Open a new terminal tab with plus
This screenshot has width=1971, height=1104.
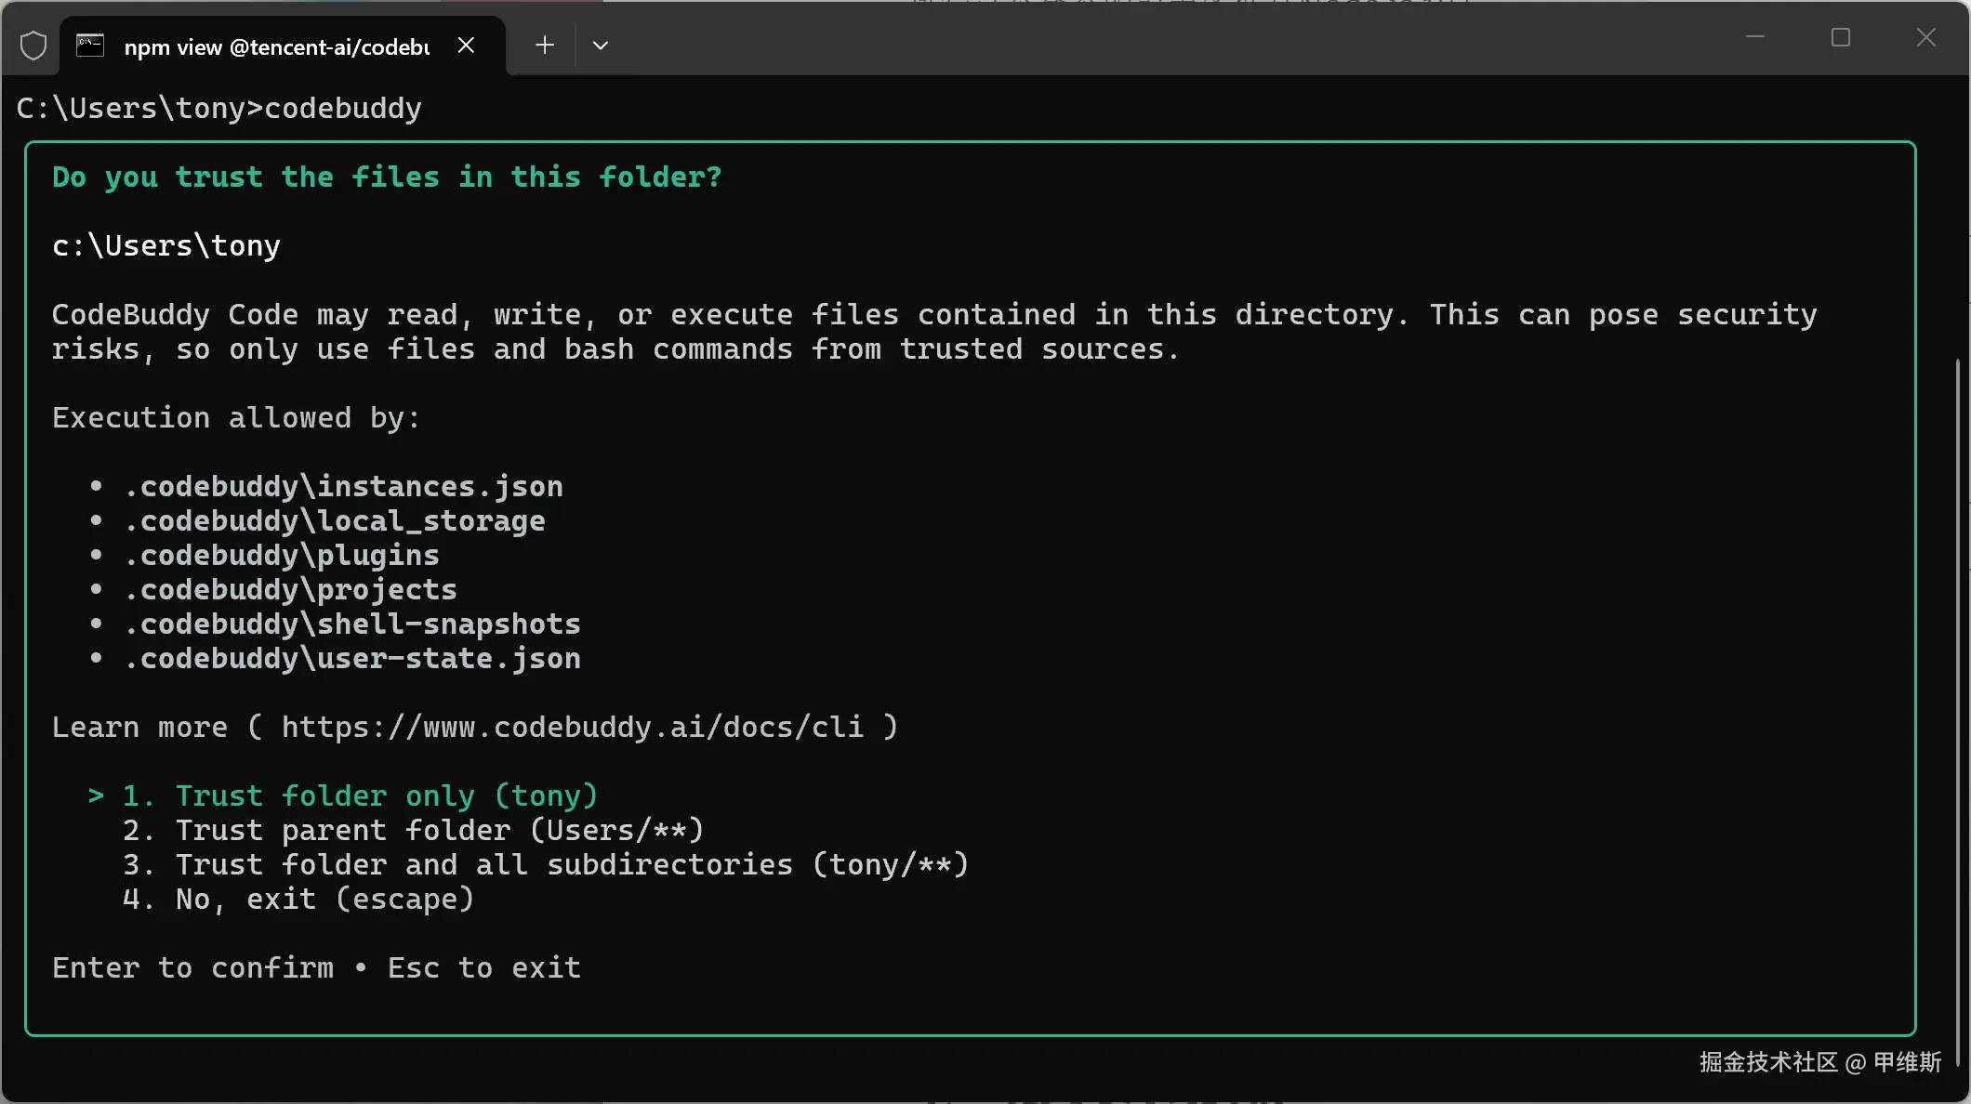pyautogui.click(x=545, y=46)
